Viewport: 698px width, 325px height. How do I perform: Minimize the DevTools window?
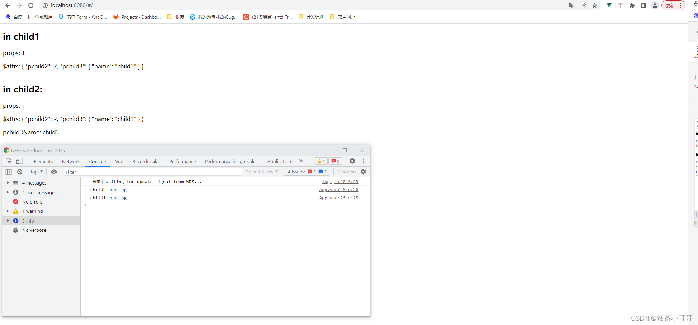(328, 150)
